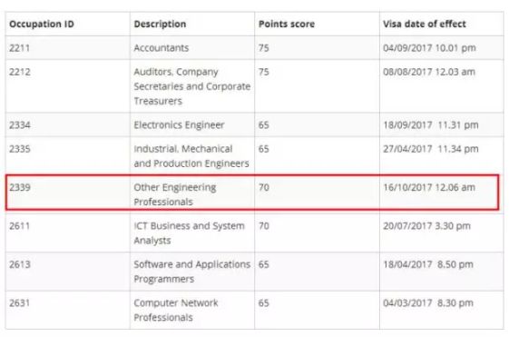This screenshot has width=509, height=337.
Task: Click the highlighted date 16/10/2017 12.06 am
Action: pyautogui.click(x=429, y=187)
